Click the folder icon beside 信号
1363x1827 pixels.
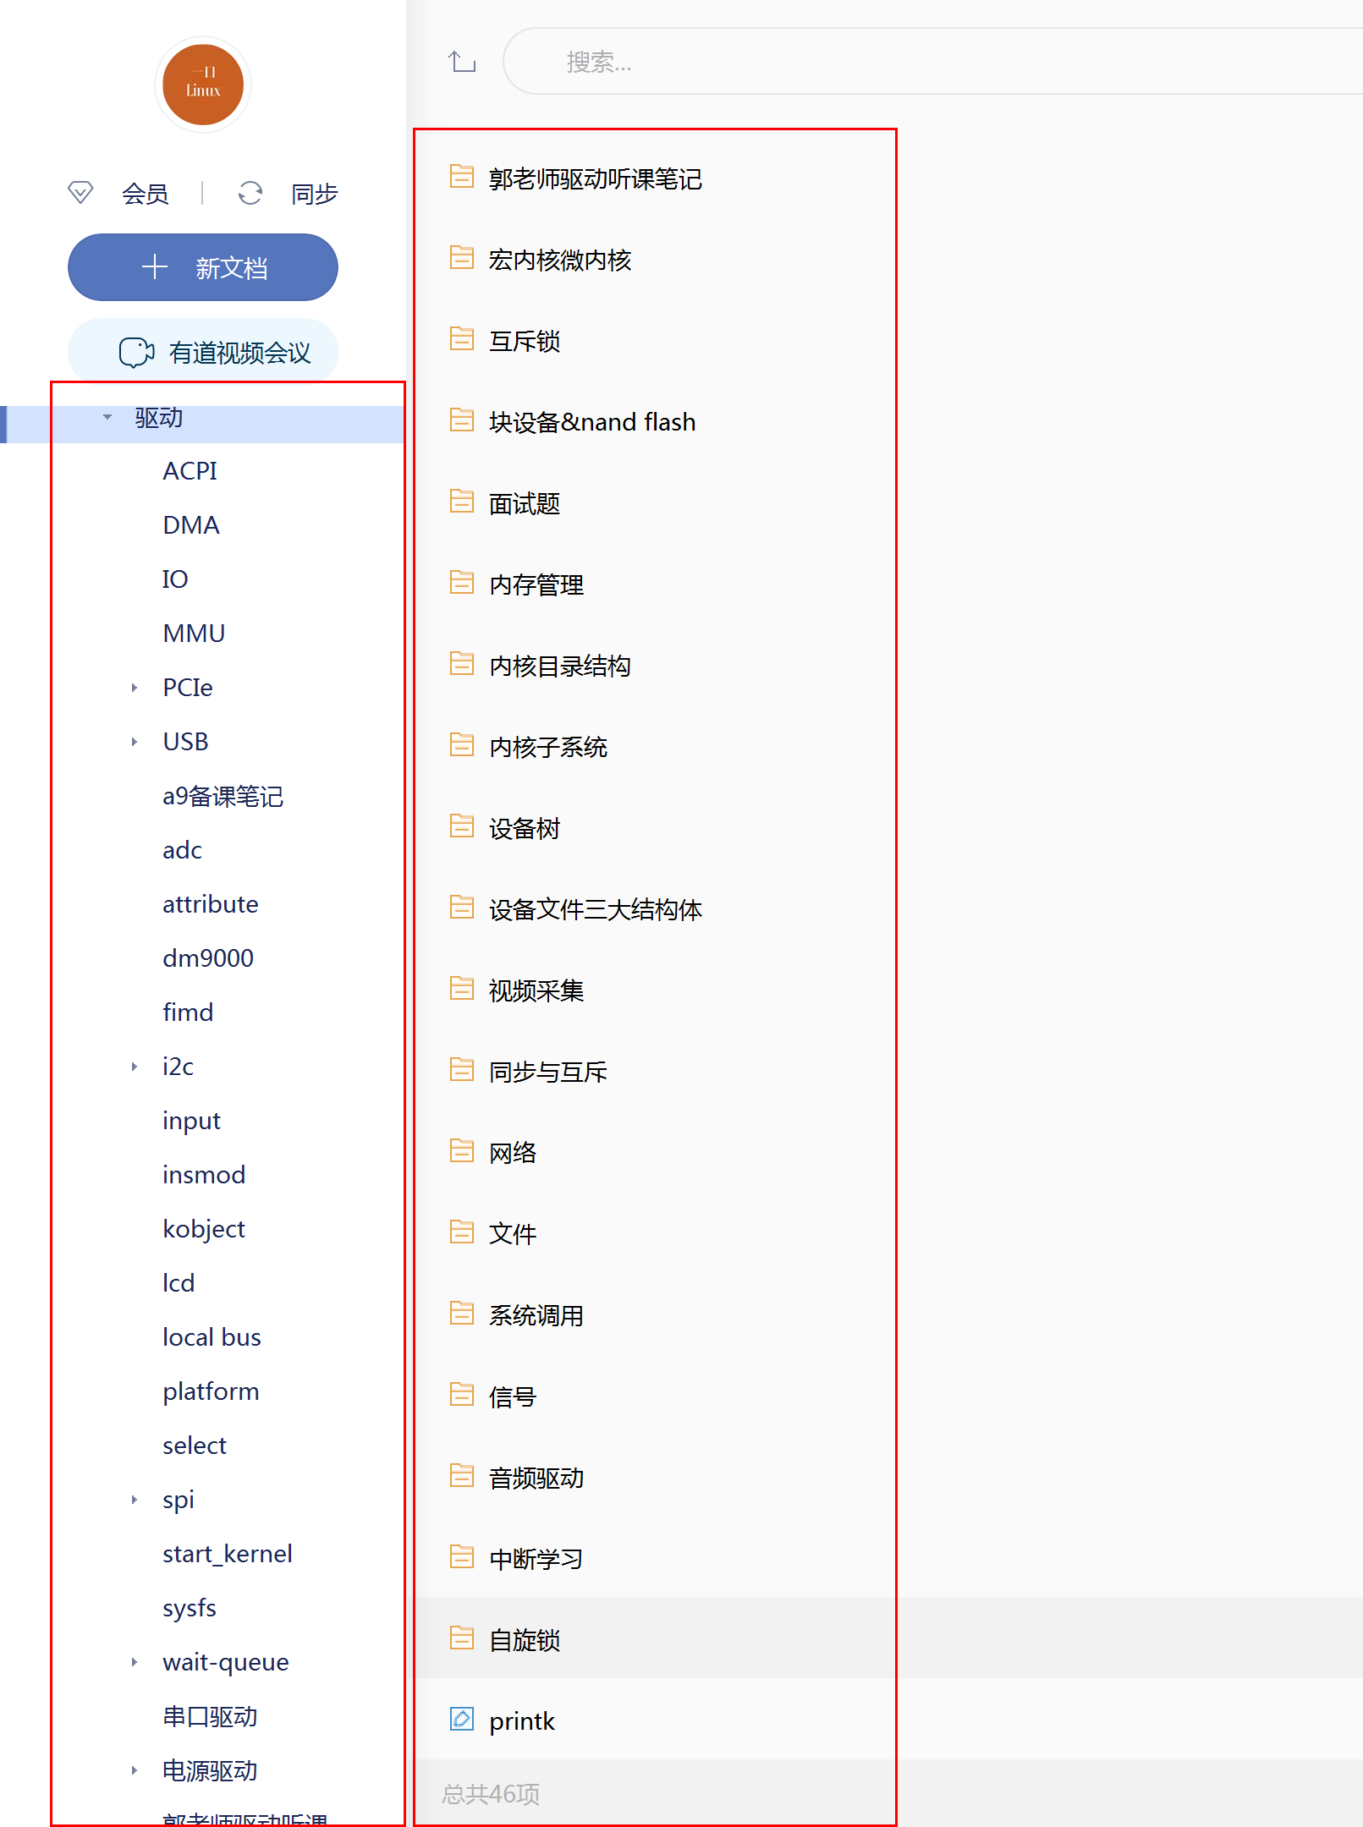click(462, 1394)
